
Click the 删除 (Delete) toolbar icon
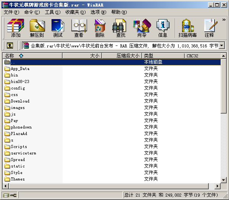pos(100,28)
